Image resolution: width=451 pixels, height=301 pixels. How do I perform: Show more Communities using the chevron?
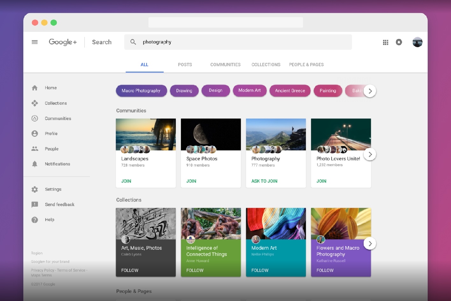370,154
